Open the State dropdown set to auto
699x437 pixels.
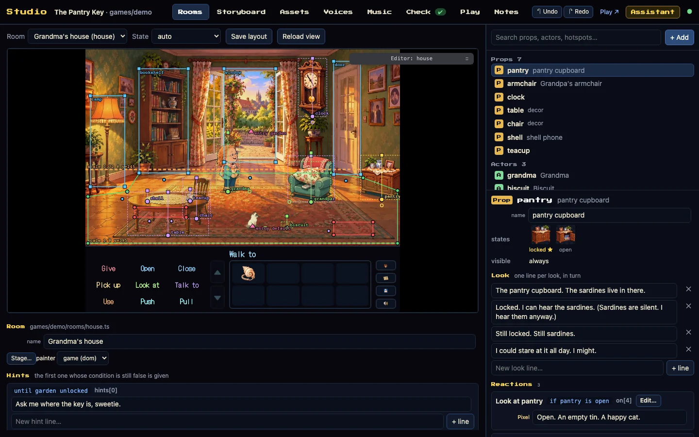coord(186,36)
